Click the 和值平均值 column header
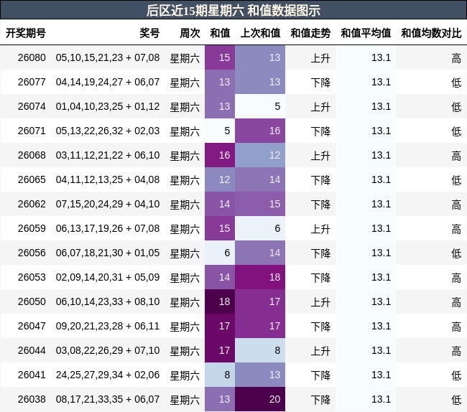The height and width of the screenshot is (412, 467). tap(366, 33)
